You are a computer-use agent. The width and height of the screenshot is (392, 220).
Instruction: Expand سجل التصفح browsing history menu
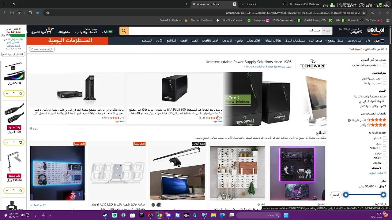tap(334, 41)
